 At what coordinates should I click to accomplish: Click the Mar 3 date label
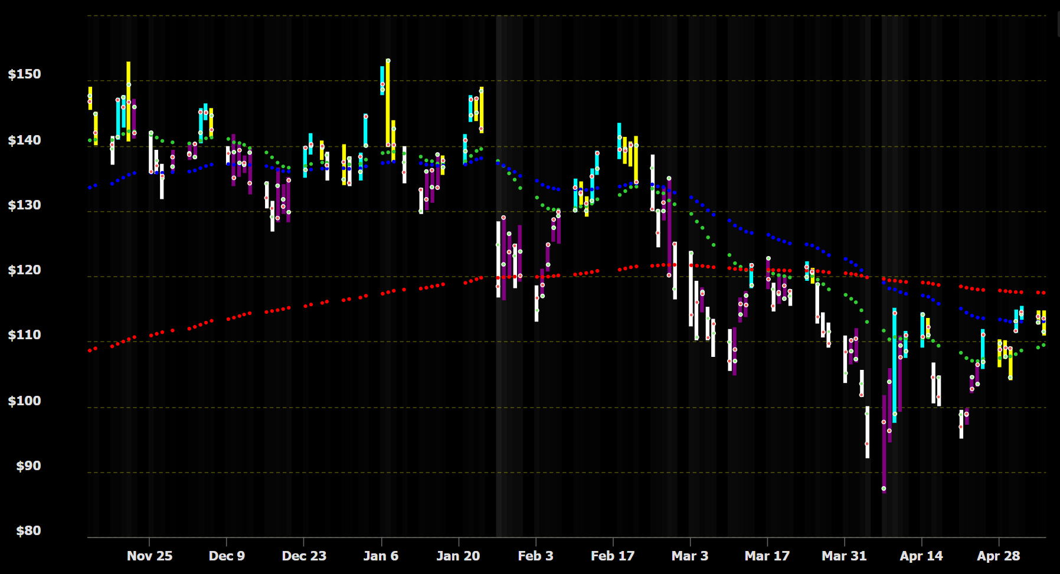pos(690,556)
